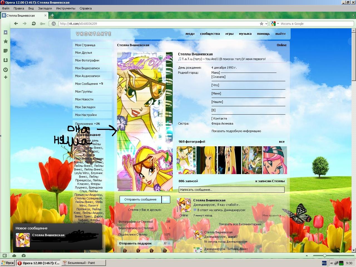The image size is (356, 267).
Task: Click the Opera Turbo gauge icon
Action: point(24,255)
